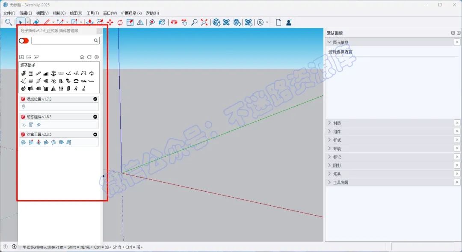Open the 相机(C) menu
The height and width of the screenshot is (252, 462).
click(59, 13)
